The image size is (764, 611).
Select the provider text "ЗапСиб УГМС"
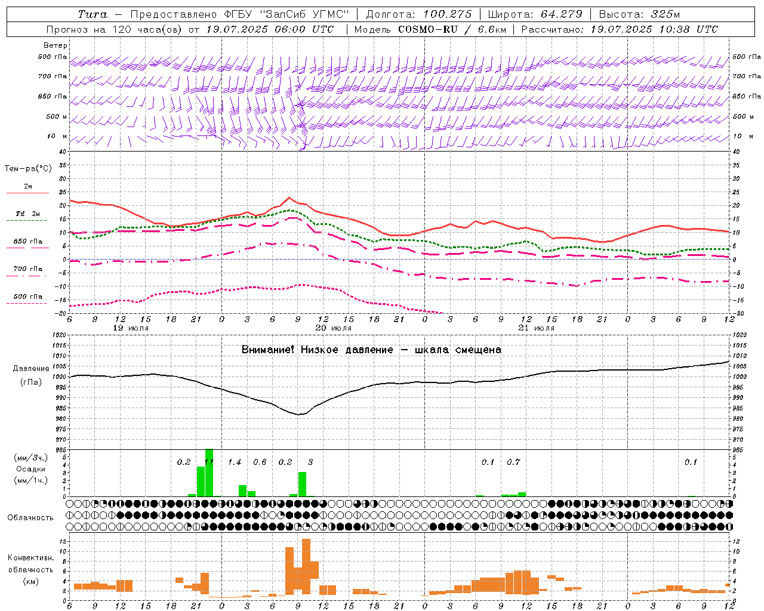[x=304, y=14]
